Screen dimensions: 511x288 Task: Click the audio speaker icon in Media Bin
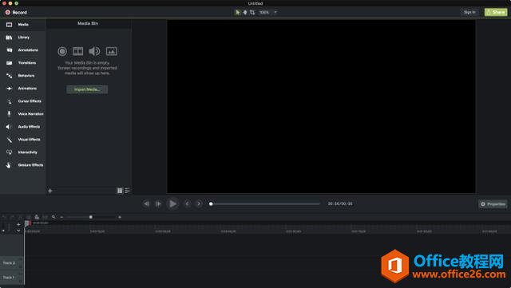tap(94, 51)
